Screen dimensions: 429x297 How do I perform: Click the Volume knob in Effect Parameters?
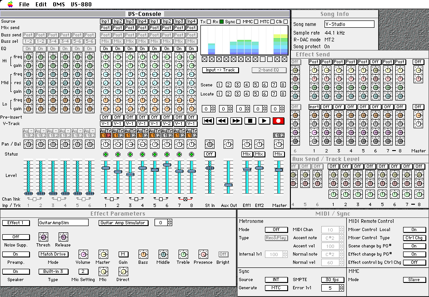pyautogui.click(x=83, y=254)
